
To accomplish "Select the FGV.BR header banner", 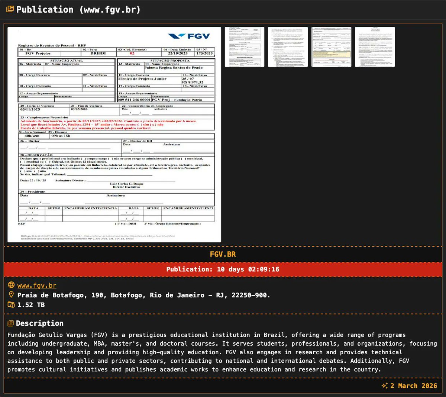I will pos(223,254).
